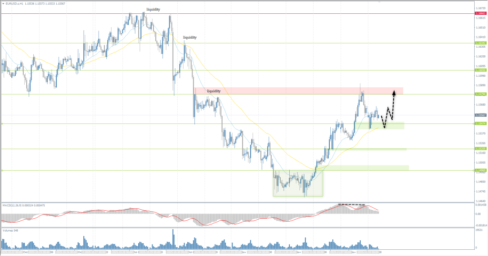Click the chart shift triangle on top edge
Image resolution: width=488 pixels, height=256 pixels.
tap(379, 2)
